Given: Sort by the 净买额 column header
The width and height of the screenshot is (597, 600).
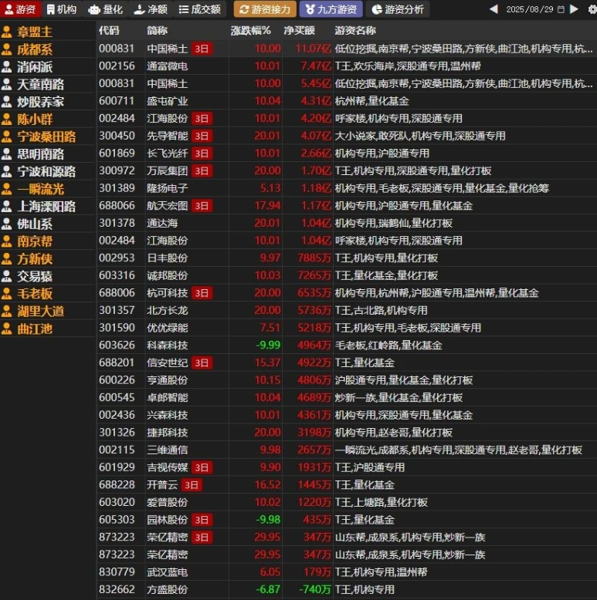Looking at the screenshot, I should click(299, 30).
